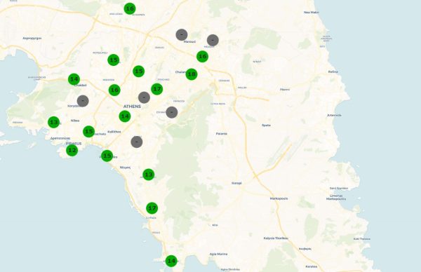Screen dimensions: 421x272
Task: Click the Paiania place label
Action: click(x=222, y=134)
